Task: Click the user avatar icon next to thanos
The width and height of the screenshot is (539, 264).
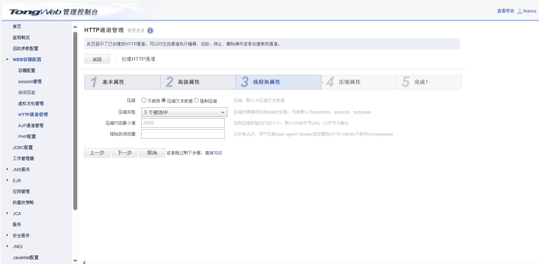Action: point(519,11)
